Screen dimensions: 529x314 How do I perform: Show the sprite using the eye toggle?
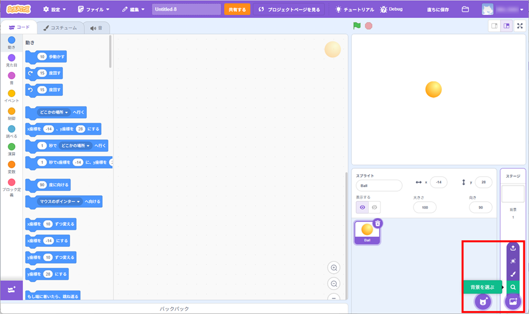click(x=362, y=207)
